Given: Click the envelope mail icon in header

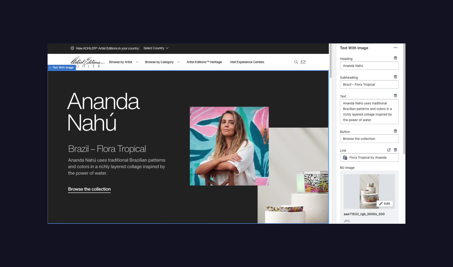Looking at the screenshot, I should pos(303,62).
